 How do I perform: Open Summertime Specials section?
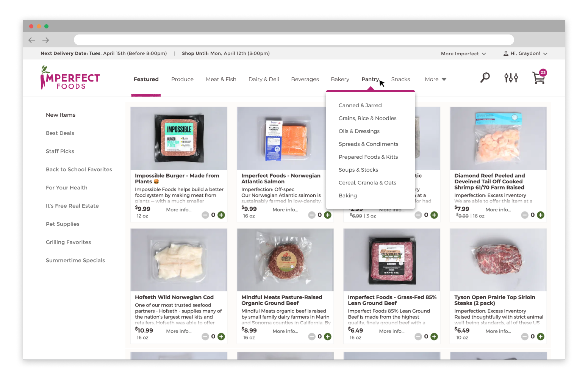tap(75, 260)
